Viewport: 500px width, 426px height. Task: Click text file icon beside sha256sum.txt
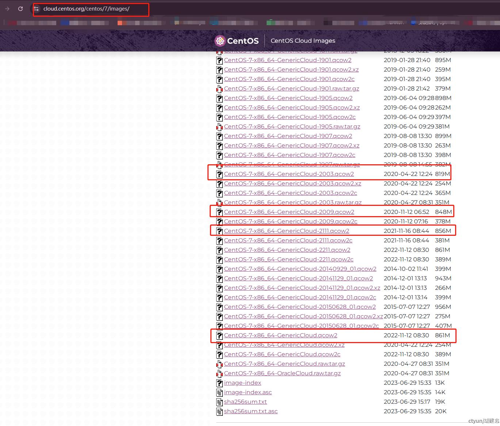point(220,402)
